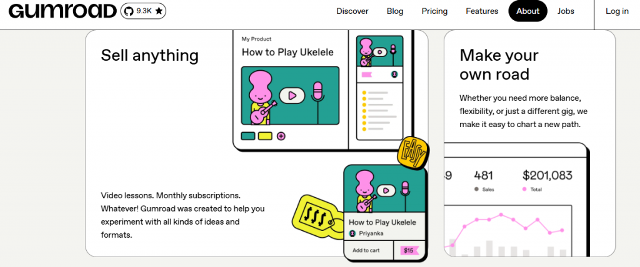Visit the Jobs page
Screen dimensions: 640x267
pyautogui.click(x=566, y=11)
